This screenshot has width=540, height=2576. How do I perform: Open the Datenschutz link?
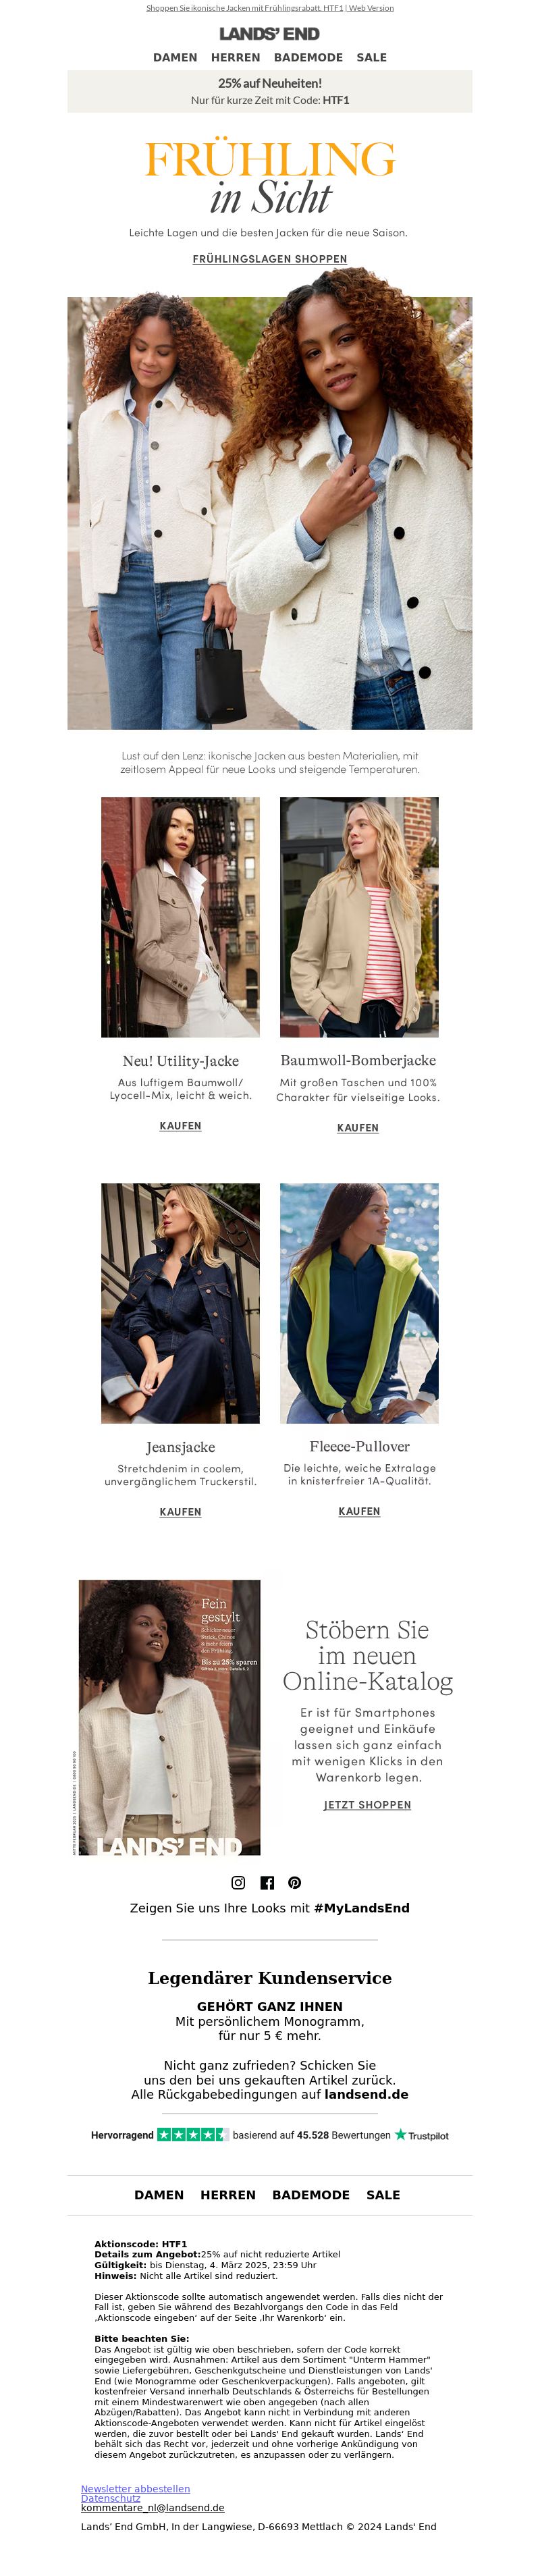111,2498
